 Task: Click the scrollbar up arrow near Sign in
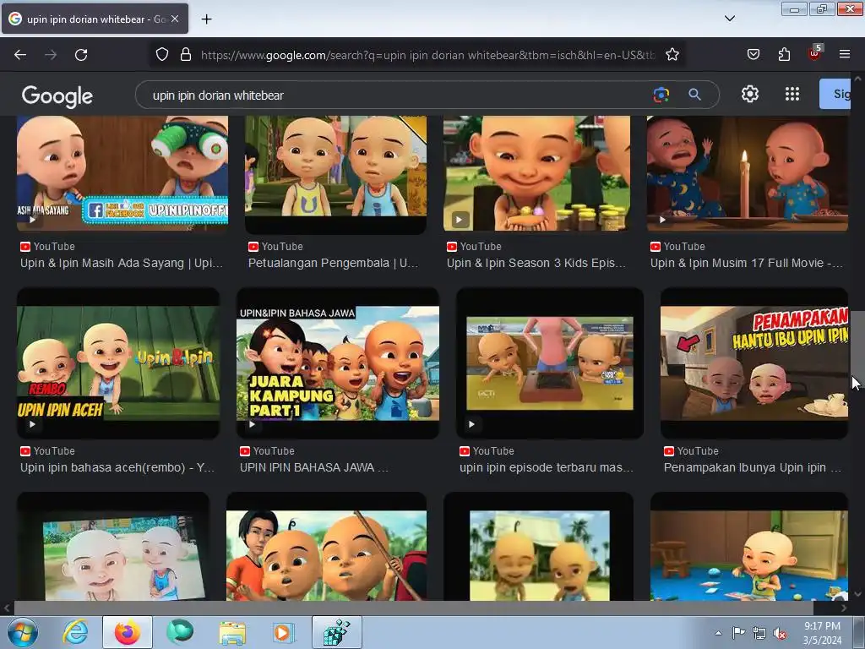[x=857, y=79]
